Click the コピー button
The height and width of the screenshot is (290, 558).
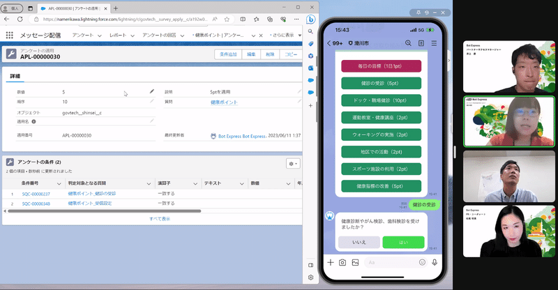click(x=291, y=54)
